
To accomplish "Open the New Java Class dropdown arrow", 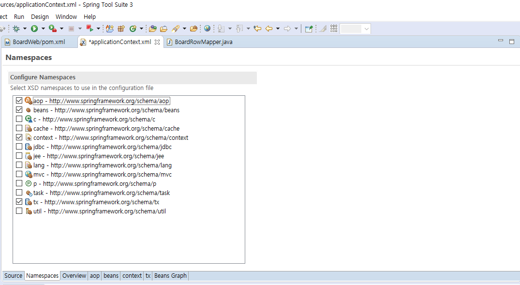I will click(x=141, y=29).
